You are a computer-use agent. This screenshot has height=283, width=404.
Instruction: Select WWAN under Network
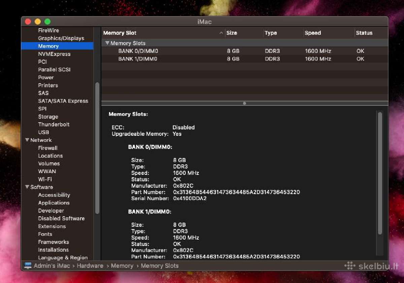click(x=47, y=171)
